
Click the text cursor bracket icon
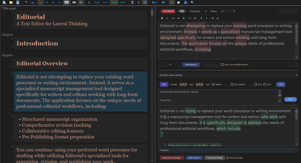click(139, 2)
